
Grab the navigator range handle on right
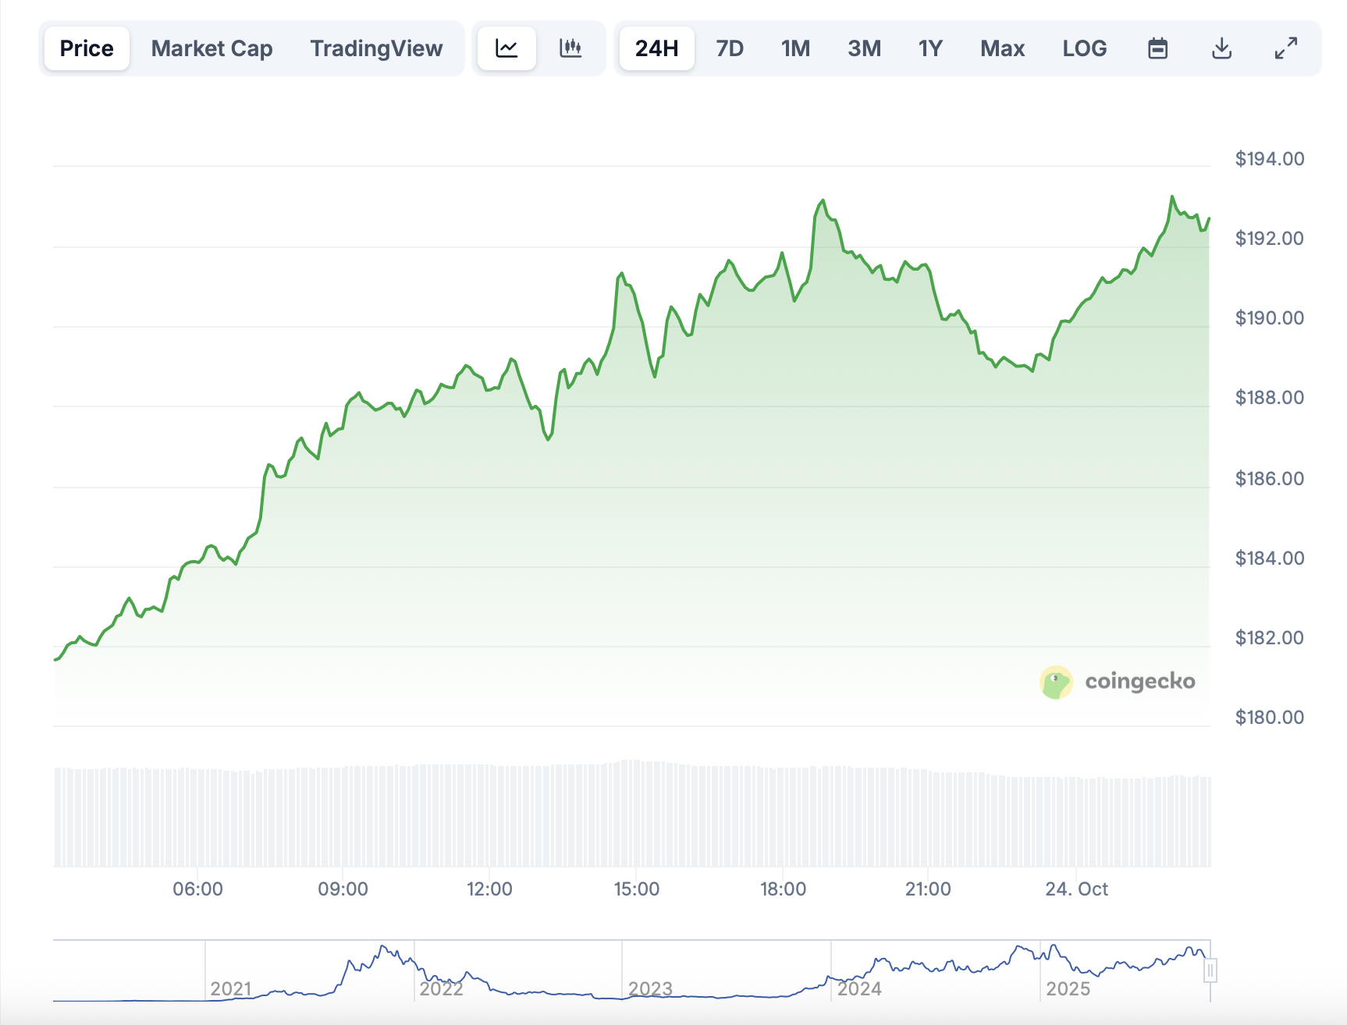pos(1210,971)
